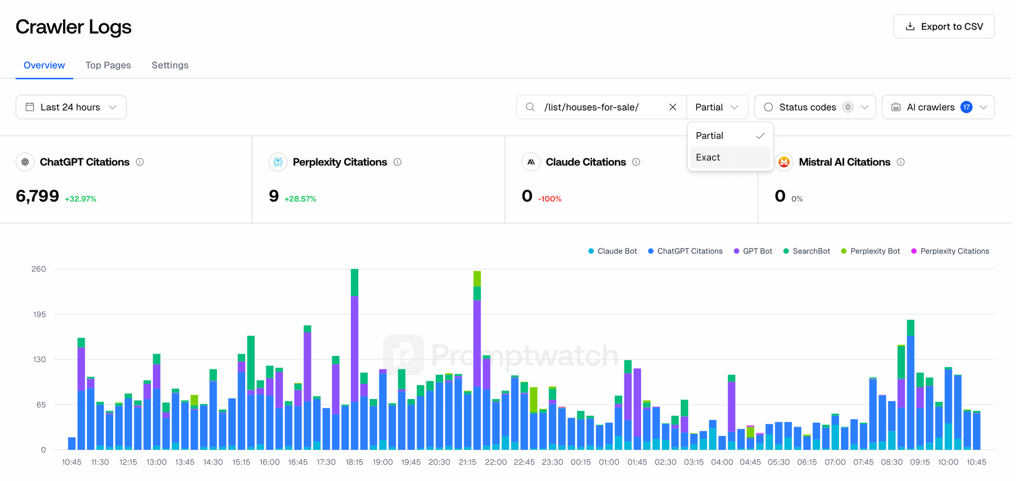Switch to the Top Pages tab

point(108,65)
